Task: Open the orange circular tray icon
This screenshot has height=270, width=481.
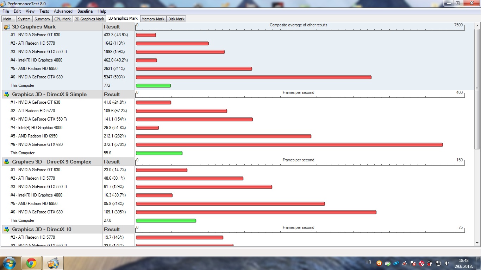Action: tap(379, 263)
